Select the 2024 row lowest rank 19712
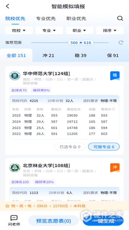 72,122
